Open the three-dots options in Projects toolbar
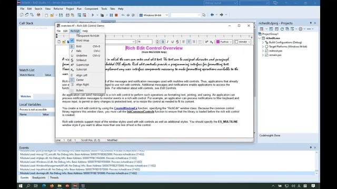337x189 pixels. 309,29
